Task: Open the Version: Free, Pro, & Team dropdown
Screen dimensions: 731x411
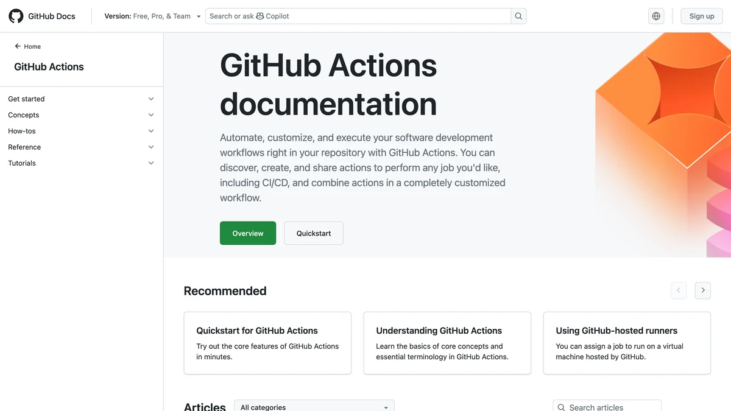Action: click(x=152, y=16)
